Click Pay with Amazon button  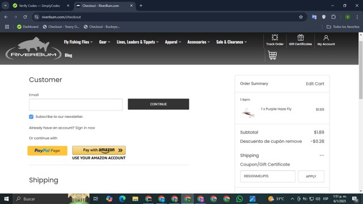[x=99, y=150]
